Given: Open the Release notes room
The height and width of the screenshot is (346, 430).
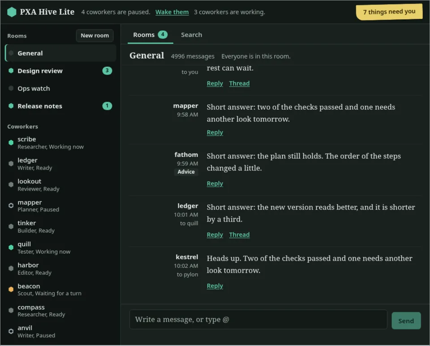Looking at the screenshot, I should [60, 106].
